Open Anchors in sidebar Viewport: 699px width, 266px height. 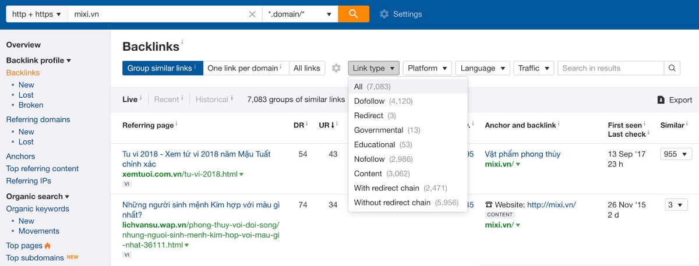tap(20, 157)
